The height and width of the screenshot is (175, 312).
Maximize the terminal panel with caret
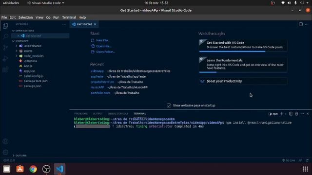[302, 114]
